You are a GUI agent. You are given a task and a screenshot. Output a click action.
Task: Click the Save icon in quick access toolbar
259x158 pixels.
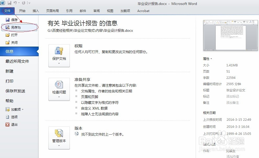tap(9, 3)
